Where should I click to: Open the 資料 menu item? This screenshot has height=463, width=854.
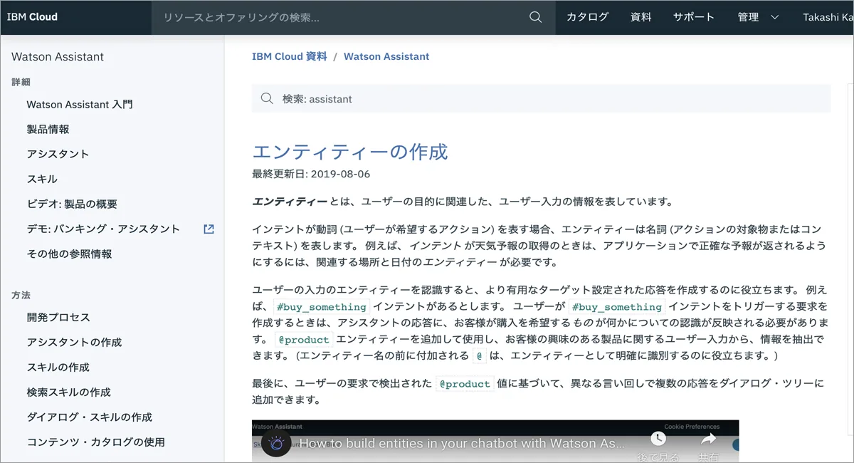641,17
